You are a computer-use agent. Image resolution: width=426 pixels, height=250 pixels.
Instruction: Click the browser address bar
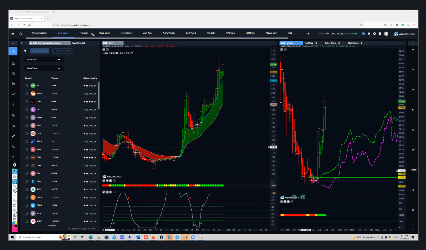click(x=208, y=25)
